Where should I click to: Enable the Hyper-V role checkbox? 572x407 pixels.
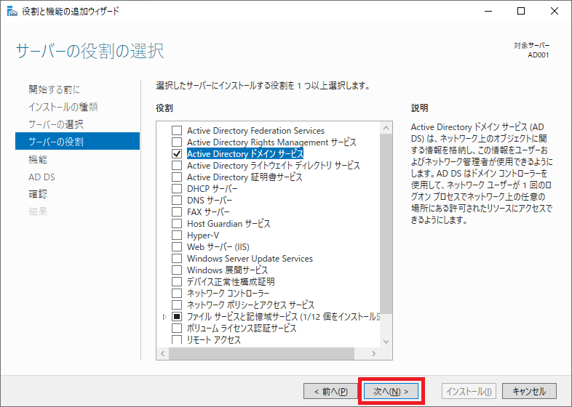177,235
